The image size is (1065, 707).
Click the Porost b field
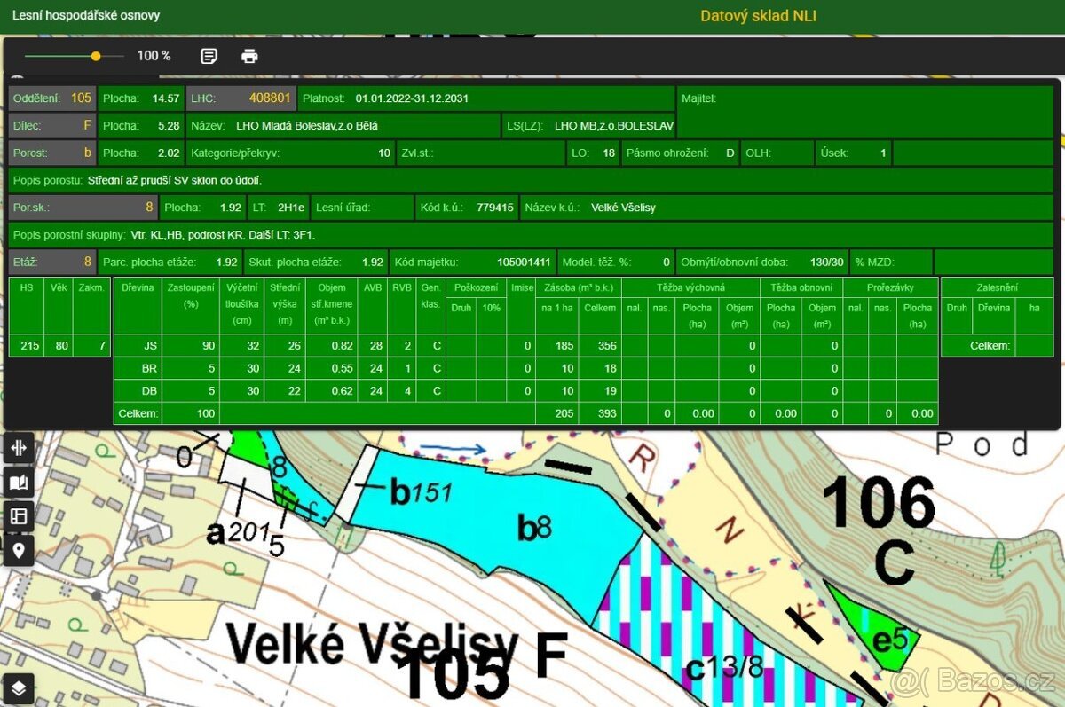(51, 153)
